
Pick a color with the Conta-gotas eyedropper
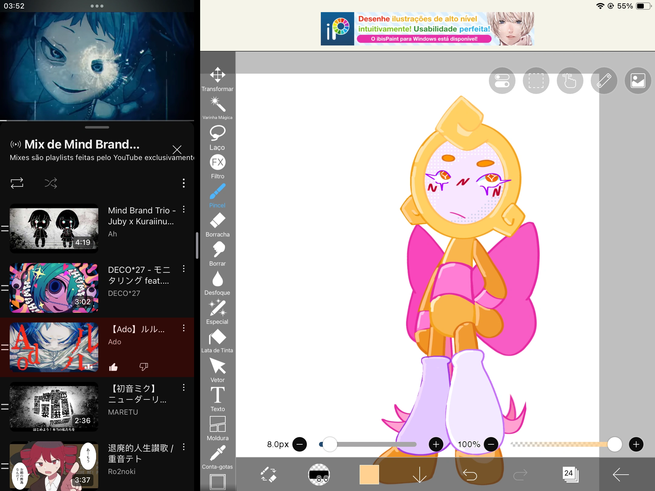[x=217, y=456]
